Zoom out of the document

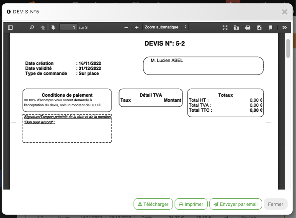126,28
